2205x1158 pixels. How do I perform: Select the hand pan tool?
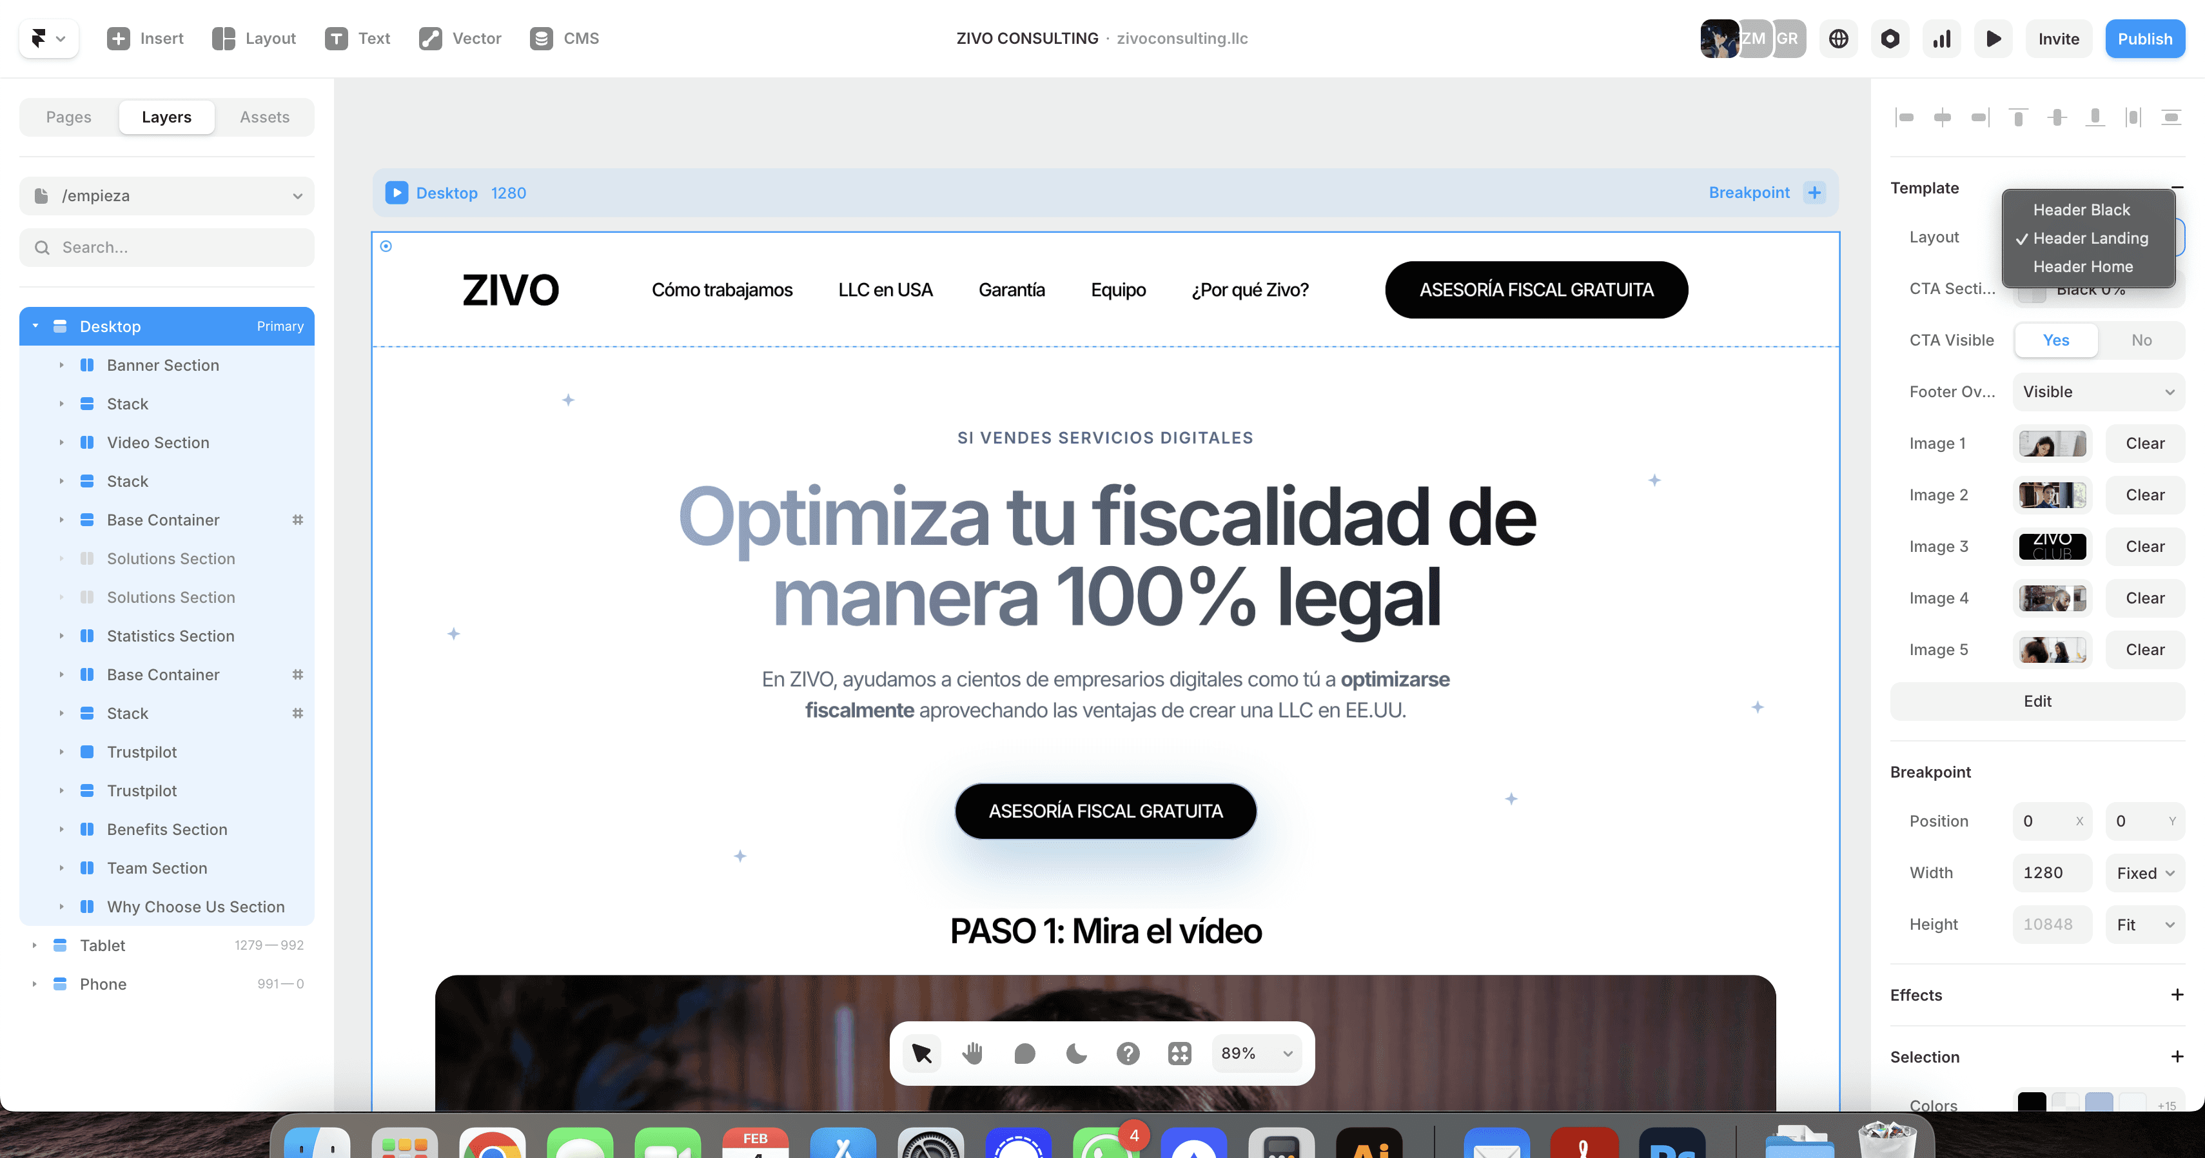pos(972,1053)
